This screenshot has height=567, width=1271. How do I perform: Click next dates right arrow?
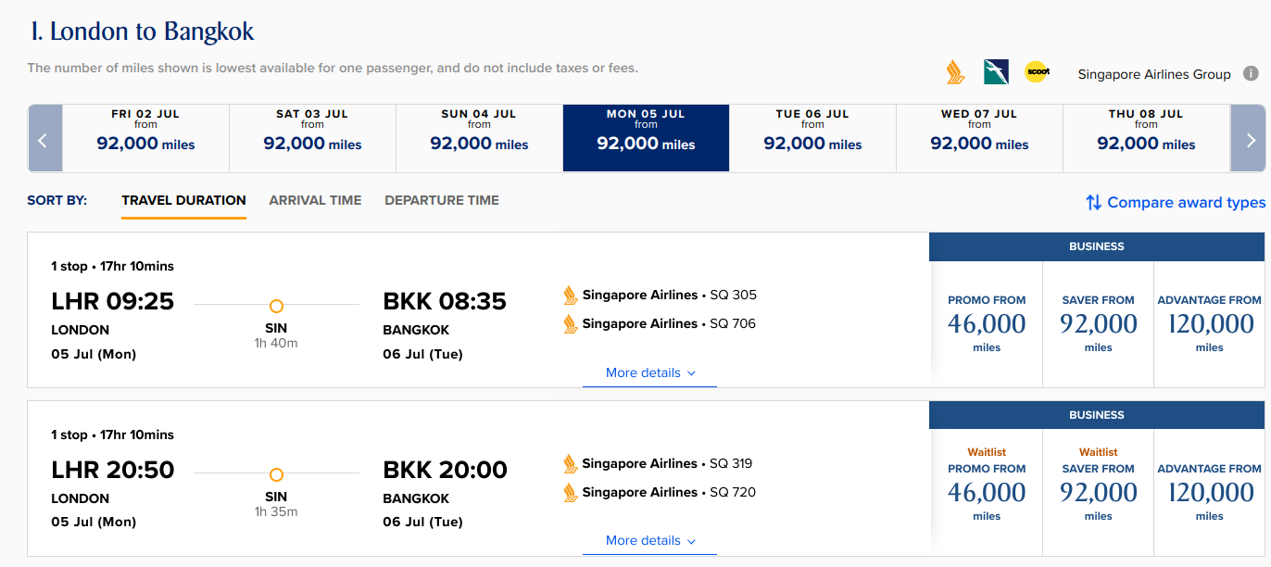pos(1249,139)
